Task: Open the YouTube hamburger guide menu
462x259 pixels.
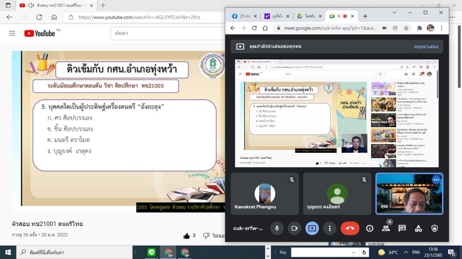Action: pos(12,33)
